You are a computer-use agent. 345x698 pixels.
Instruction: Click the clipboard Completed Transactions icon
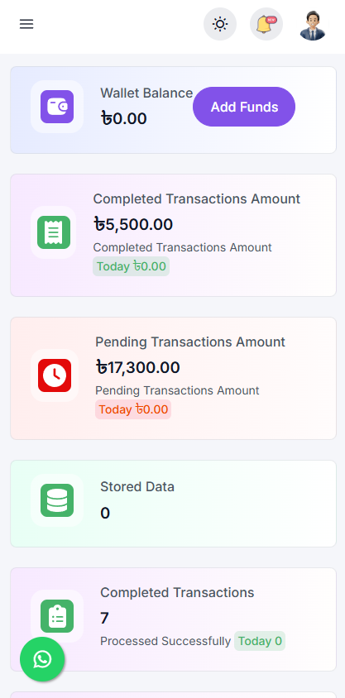(57, 616)
